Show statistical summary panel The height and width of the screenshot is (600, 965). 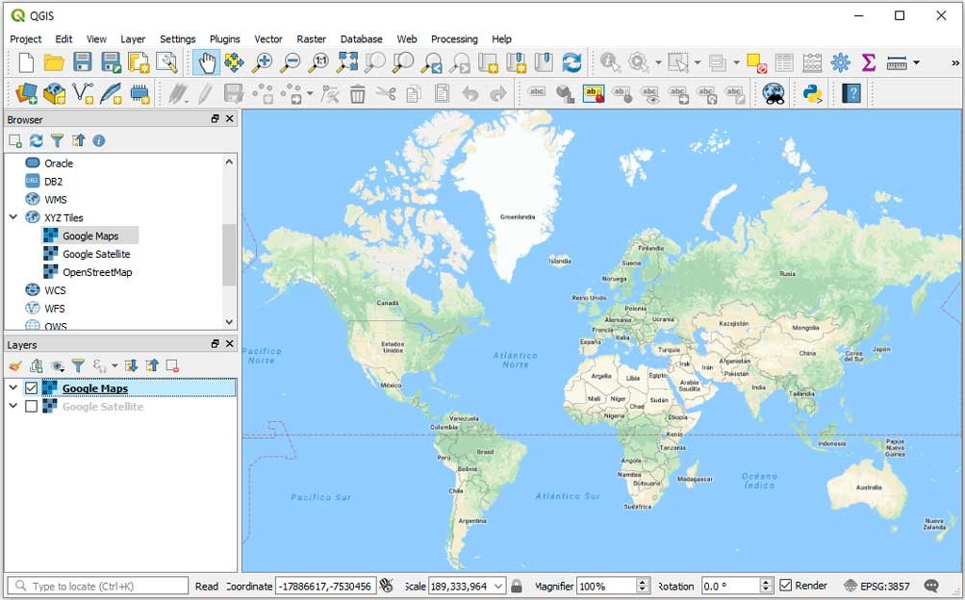point(867,63)
